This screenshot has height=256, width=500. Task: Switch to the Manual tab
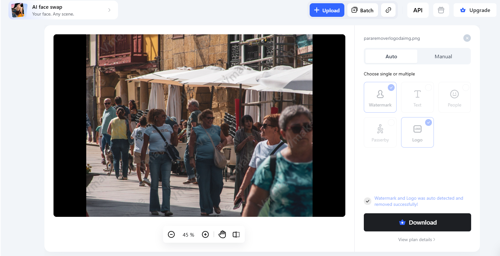[x=443, y=56]
